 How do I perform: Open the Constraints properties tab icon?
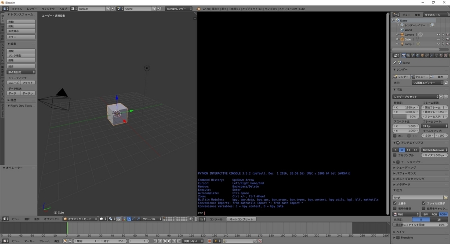tap(427, 55)
